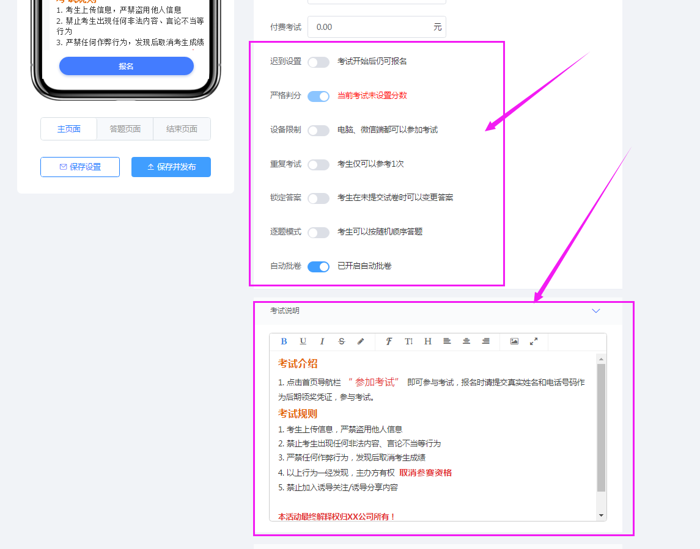Click the 付费考试 price input field
Viewport: 700px width, 549px height.
(x=377, y=27)
